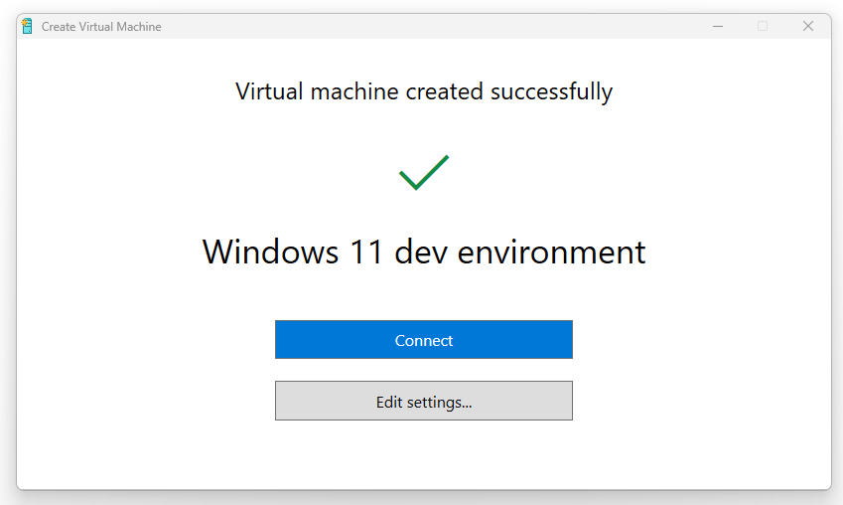Image resolution: width=843 pixels, height=505 pixels.
Task: Launch the settings editor via Edit settings
Action: 424,401
